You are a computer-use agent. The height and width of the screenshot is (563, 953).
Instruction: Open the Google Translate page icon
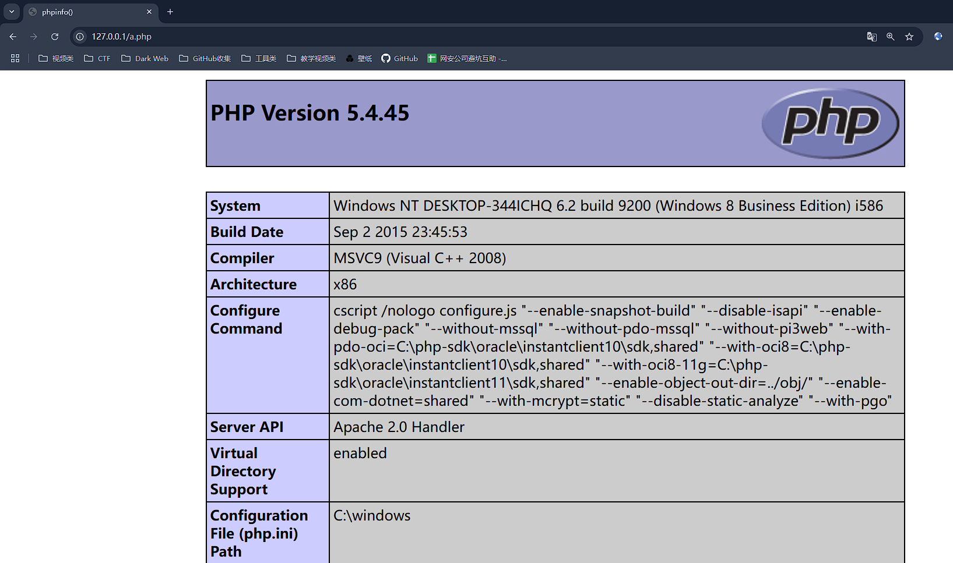(872, 37)
